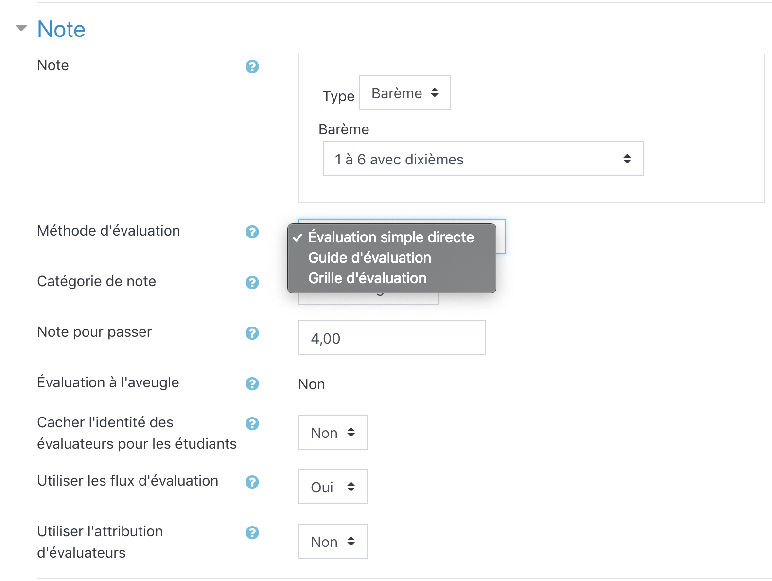Show help for Catégorie de note
The width and height of the screenshot is (772, 581).
click(x=252, y=282)
